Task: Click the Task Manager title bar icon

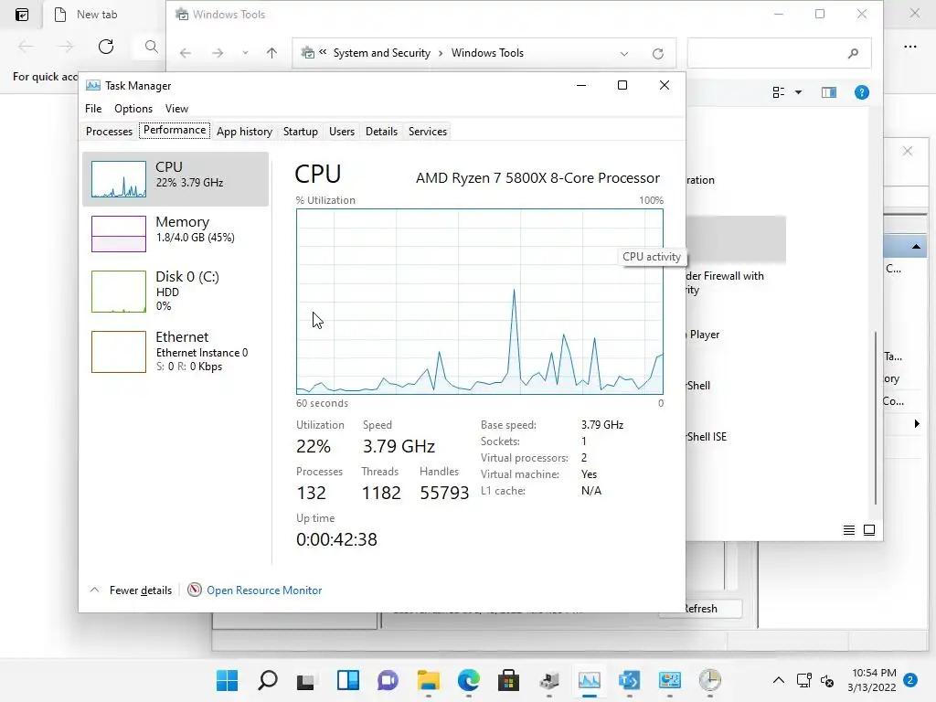Action: click(93, 85)
